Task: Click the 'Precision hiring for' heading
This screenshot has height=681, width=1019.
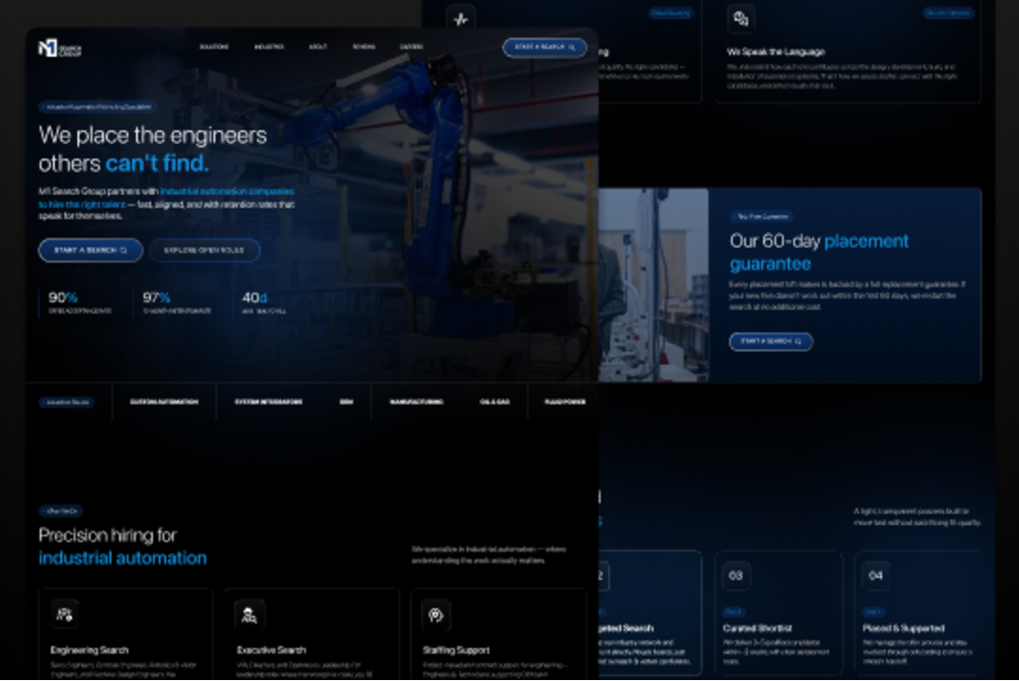Action: [x=108, y=536]
